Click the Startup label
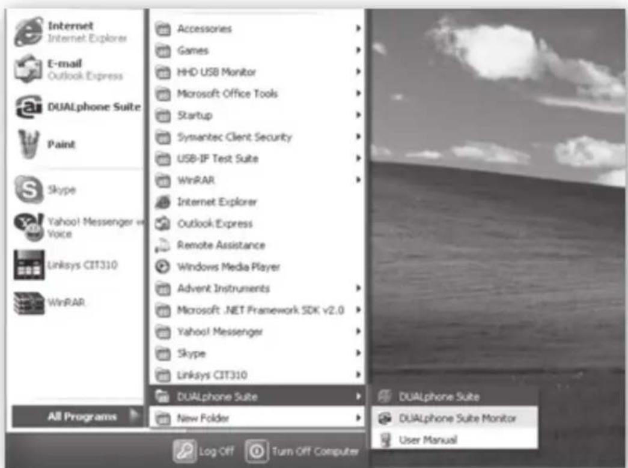 point(195,116)
